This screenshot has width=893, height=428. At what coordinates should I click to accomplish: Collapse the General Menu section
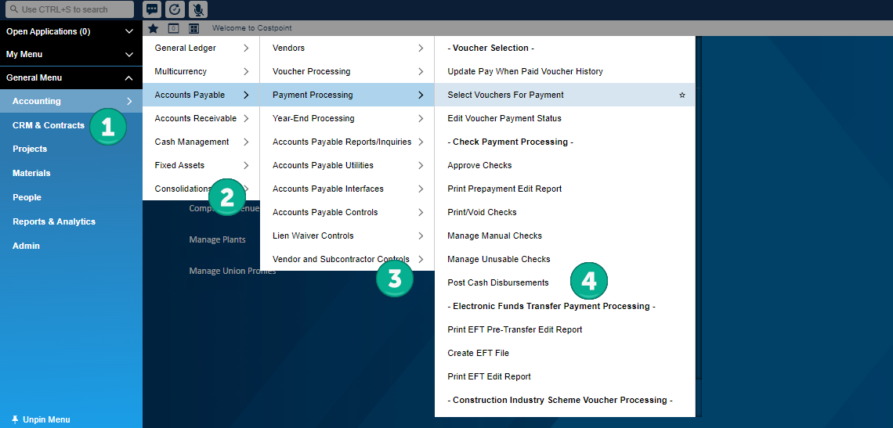129,77
